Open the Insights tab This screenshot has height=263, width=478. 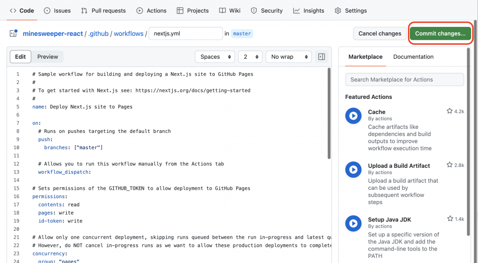coord(309,11)
